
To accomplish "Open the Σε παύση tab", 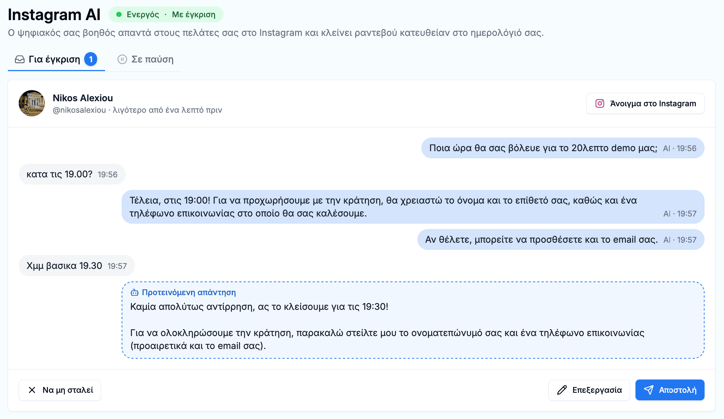I will click(x=145, y=59).
